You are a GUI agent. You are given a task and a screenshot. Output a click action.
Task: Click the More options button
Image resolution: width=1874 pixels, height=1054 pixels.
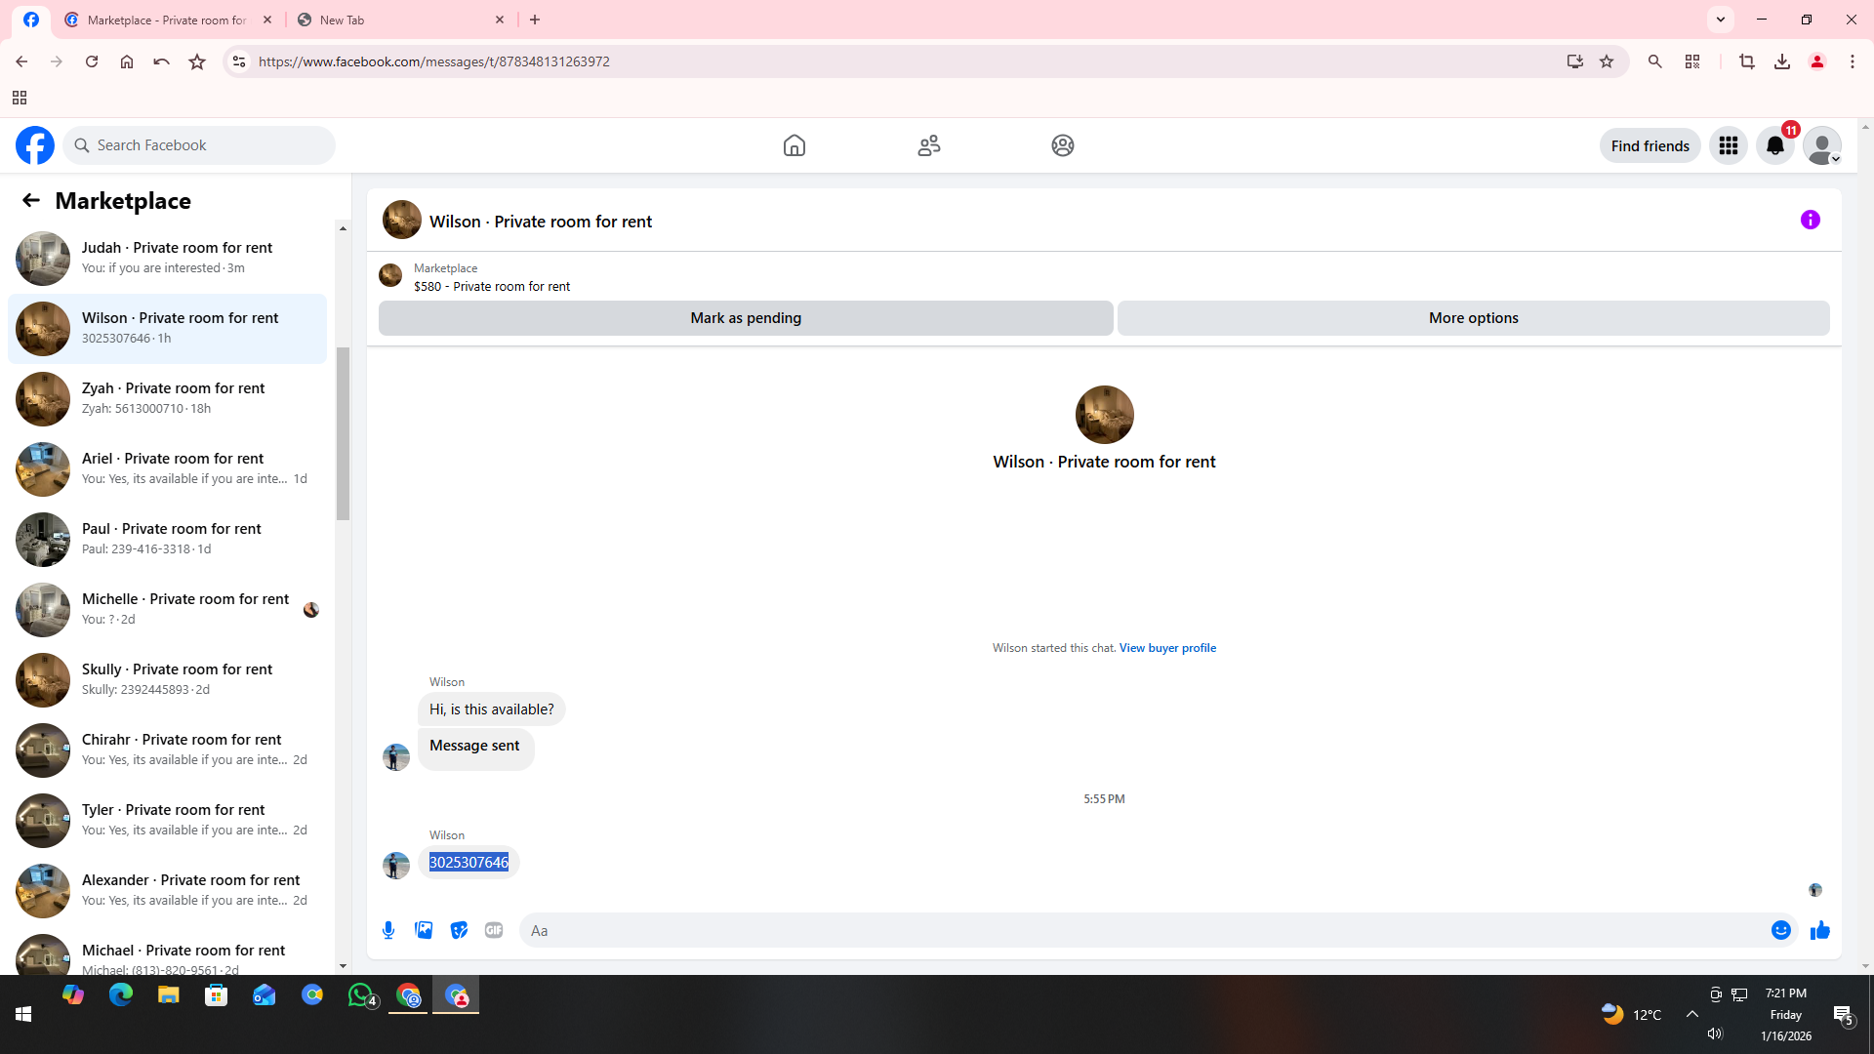[1473, 318]
